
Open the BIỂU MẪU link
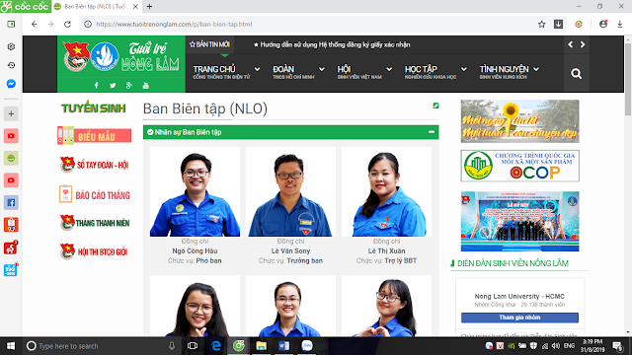[95, 136]
